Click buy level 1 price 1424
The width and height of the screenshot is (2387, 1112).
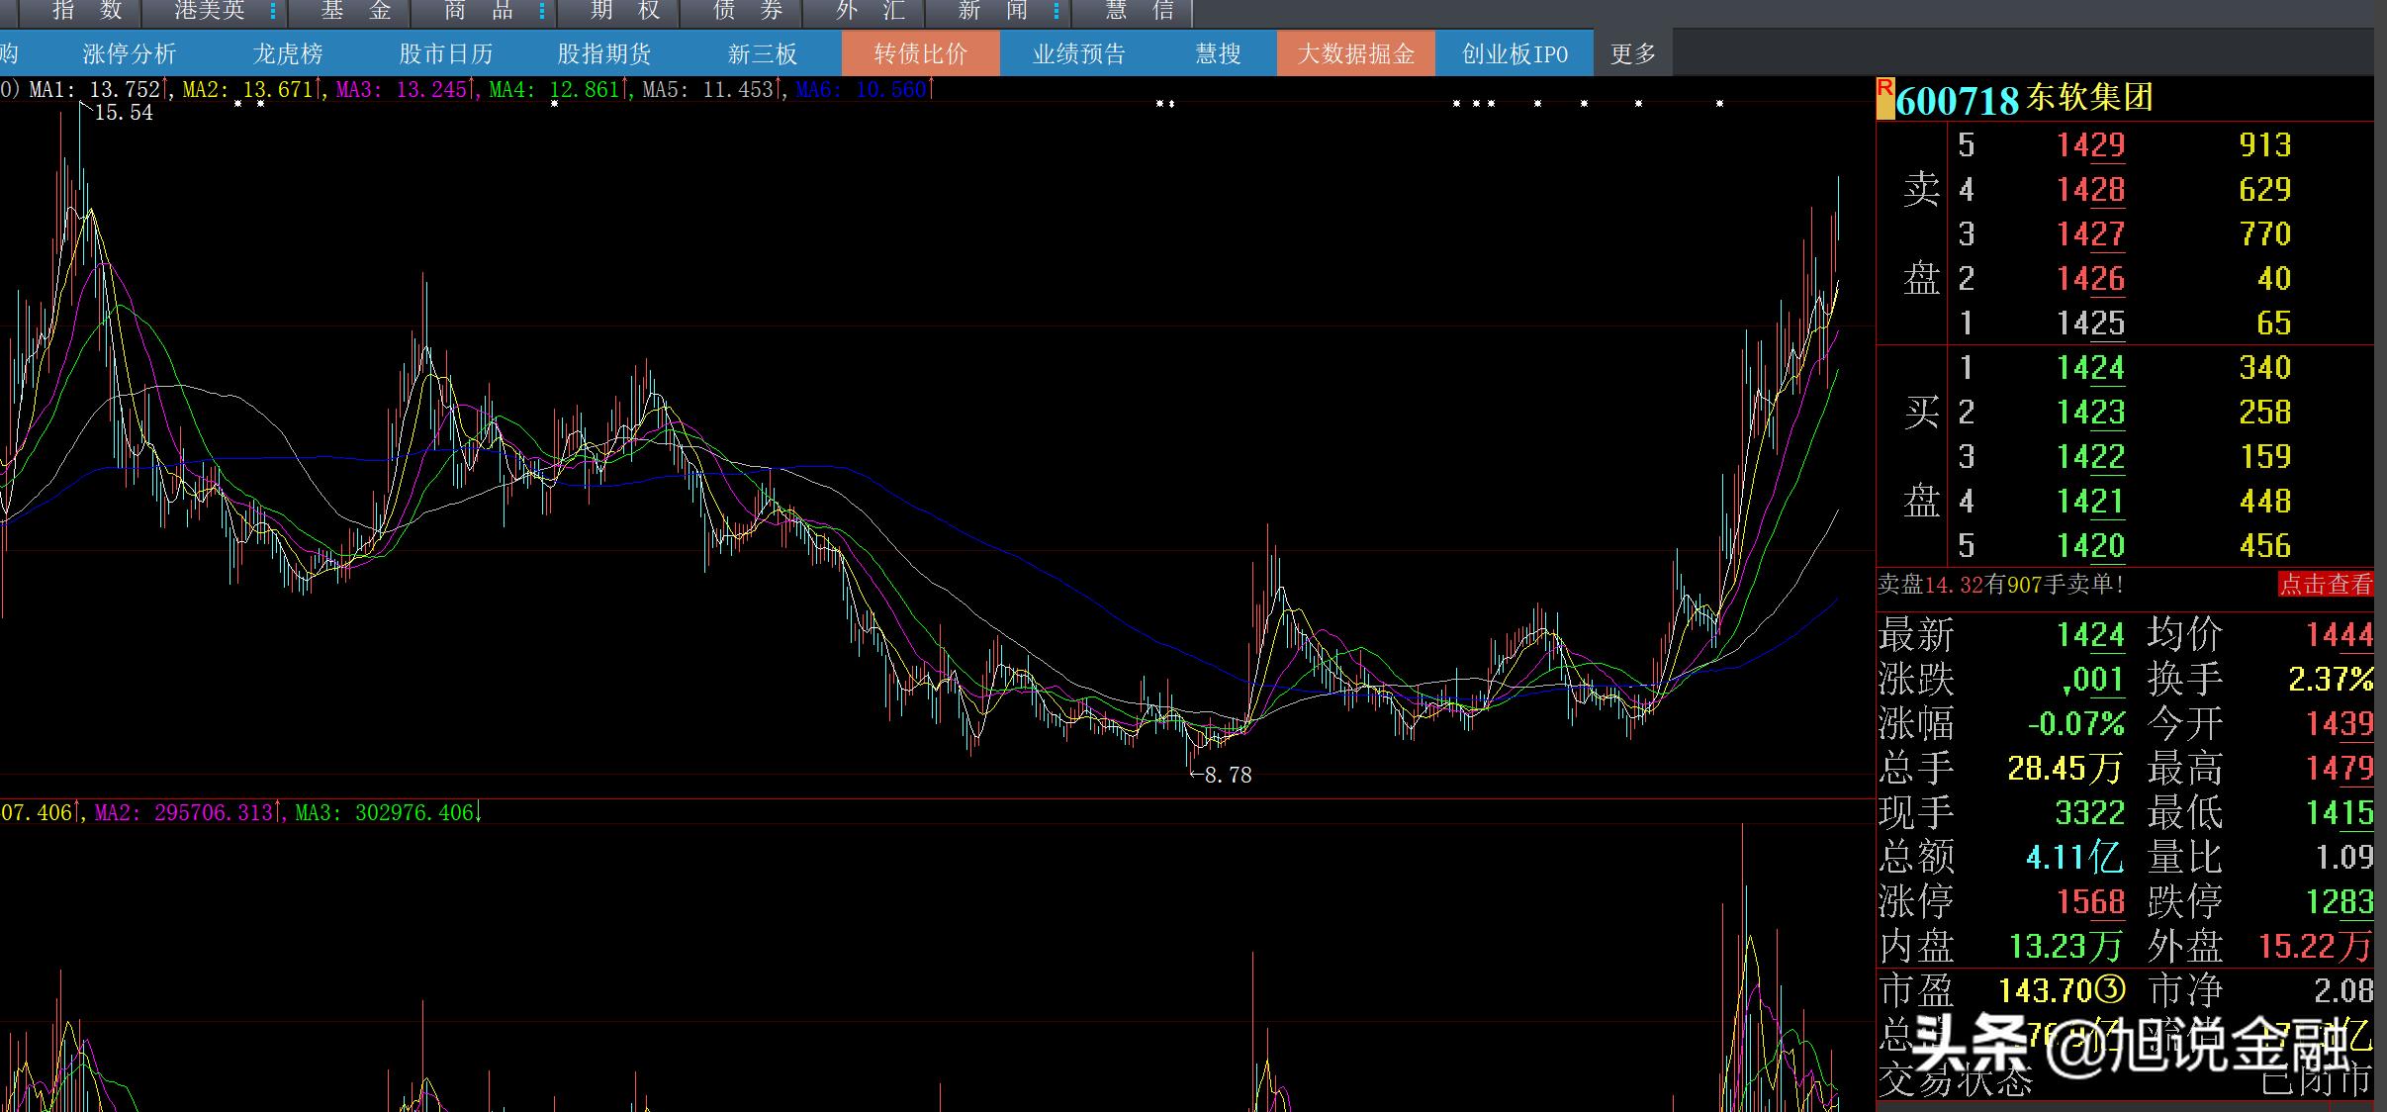(2090, 368)
